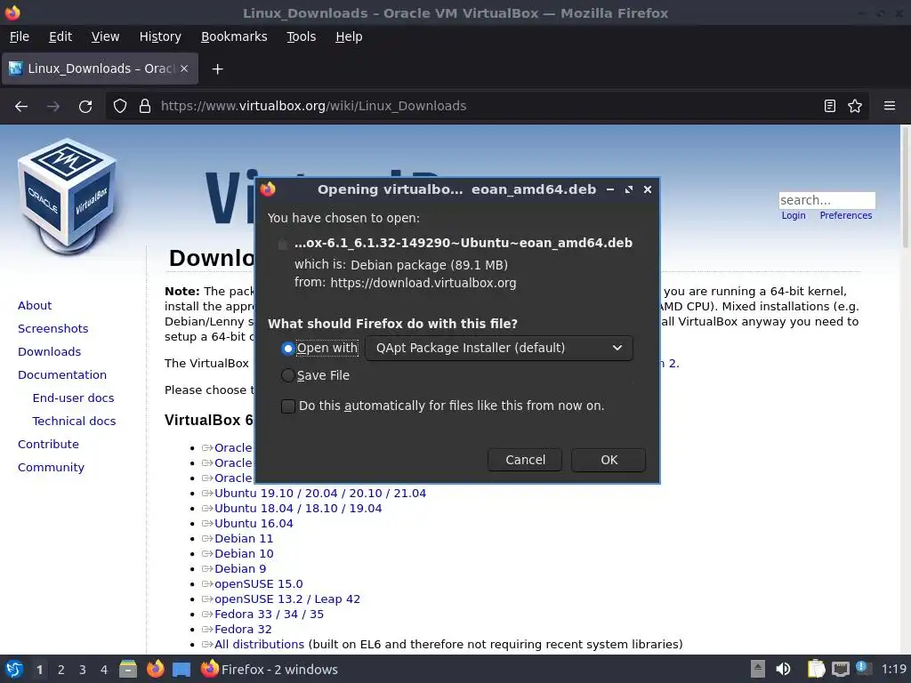
Task: Open the clipboard manager tray icon
Action: 816,669
